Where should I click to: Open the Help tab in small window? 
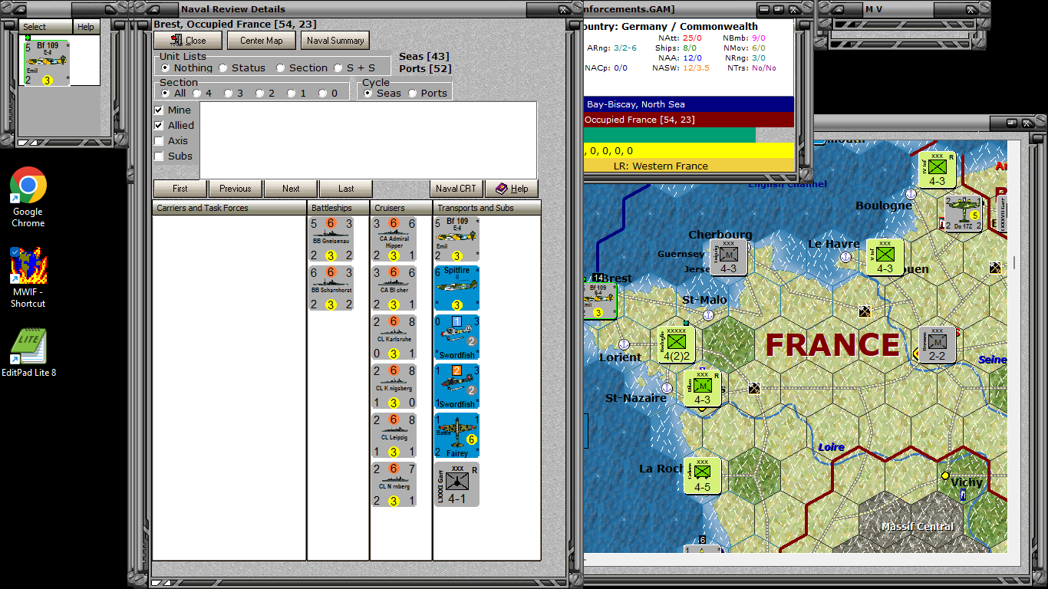click(x=86, y=27)
